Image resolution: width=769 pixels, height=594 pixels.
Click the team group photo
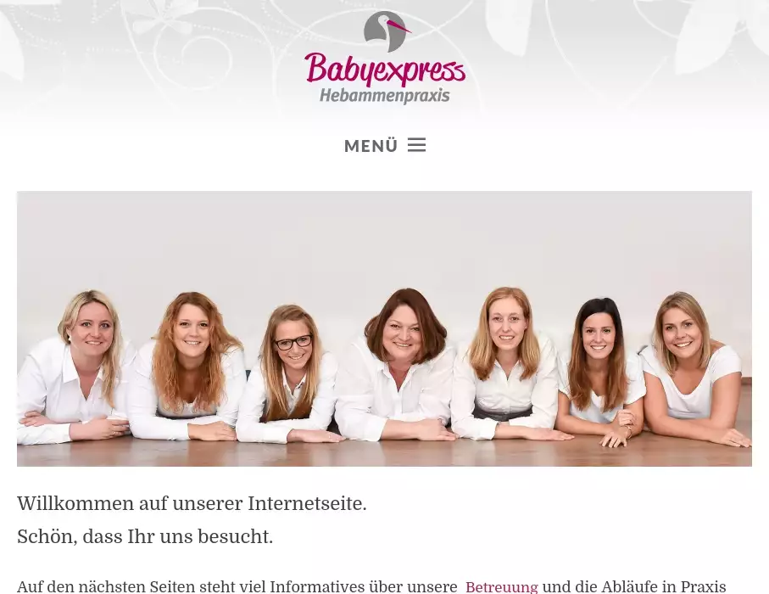pos(384,328)
